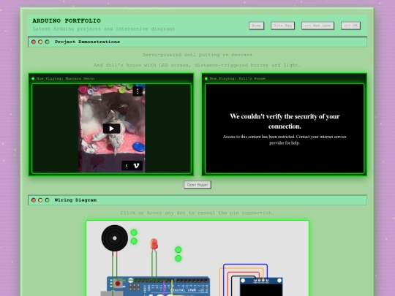Click the green dot in the Wiring Diagram bar
The width and height of the screenshot is (395, 296).
(x=47, y=200)
